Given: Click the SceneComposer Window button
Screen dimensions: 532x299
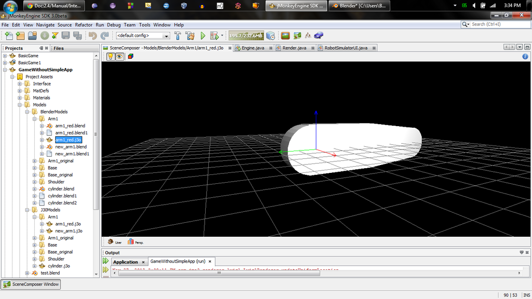Looking at the screenshot, I should pos(31,284).
